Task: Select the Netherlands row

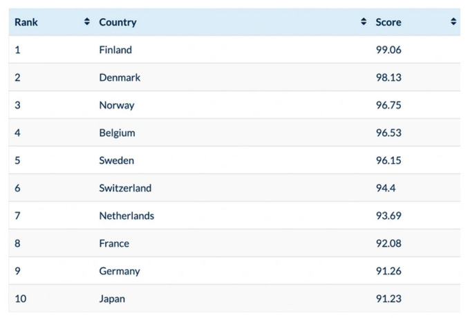Action: point(234,216)
